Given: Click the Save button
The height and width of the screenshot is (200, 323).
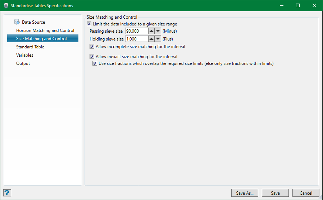Looking at the screenshot, I should pyautogui.click(x=275, y=193).
